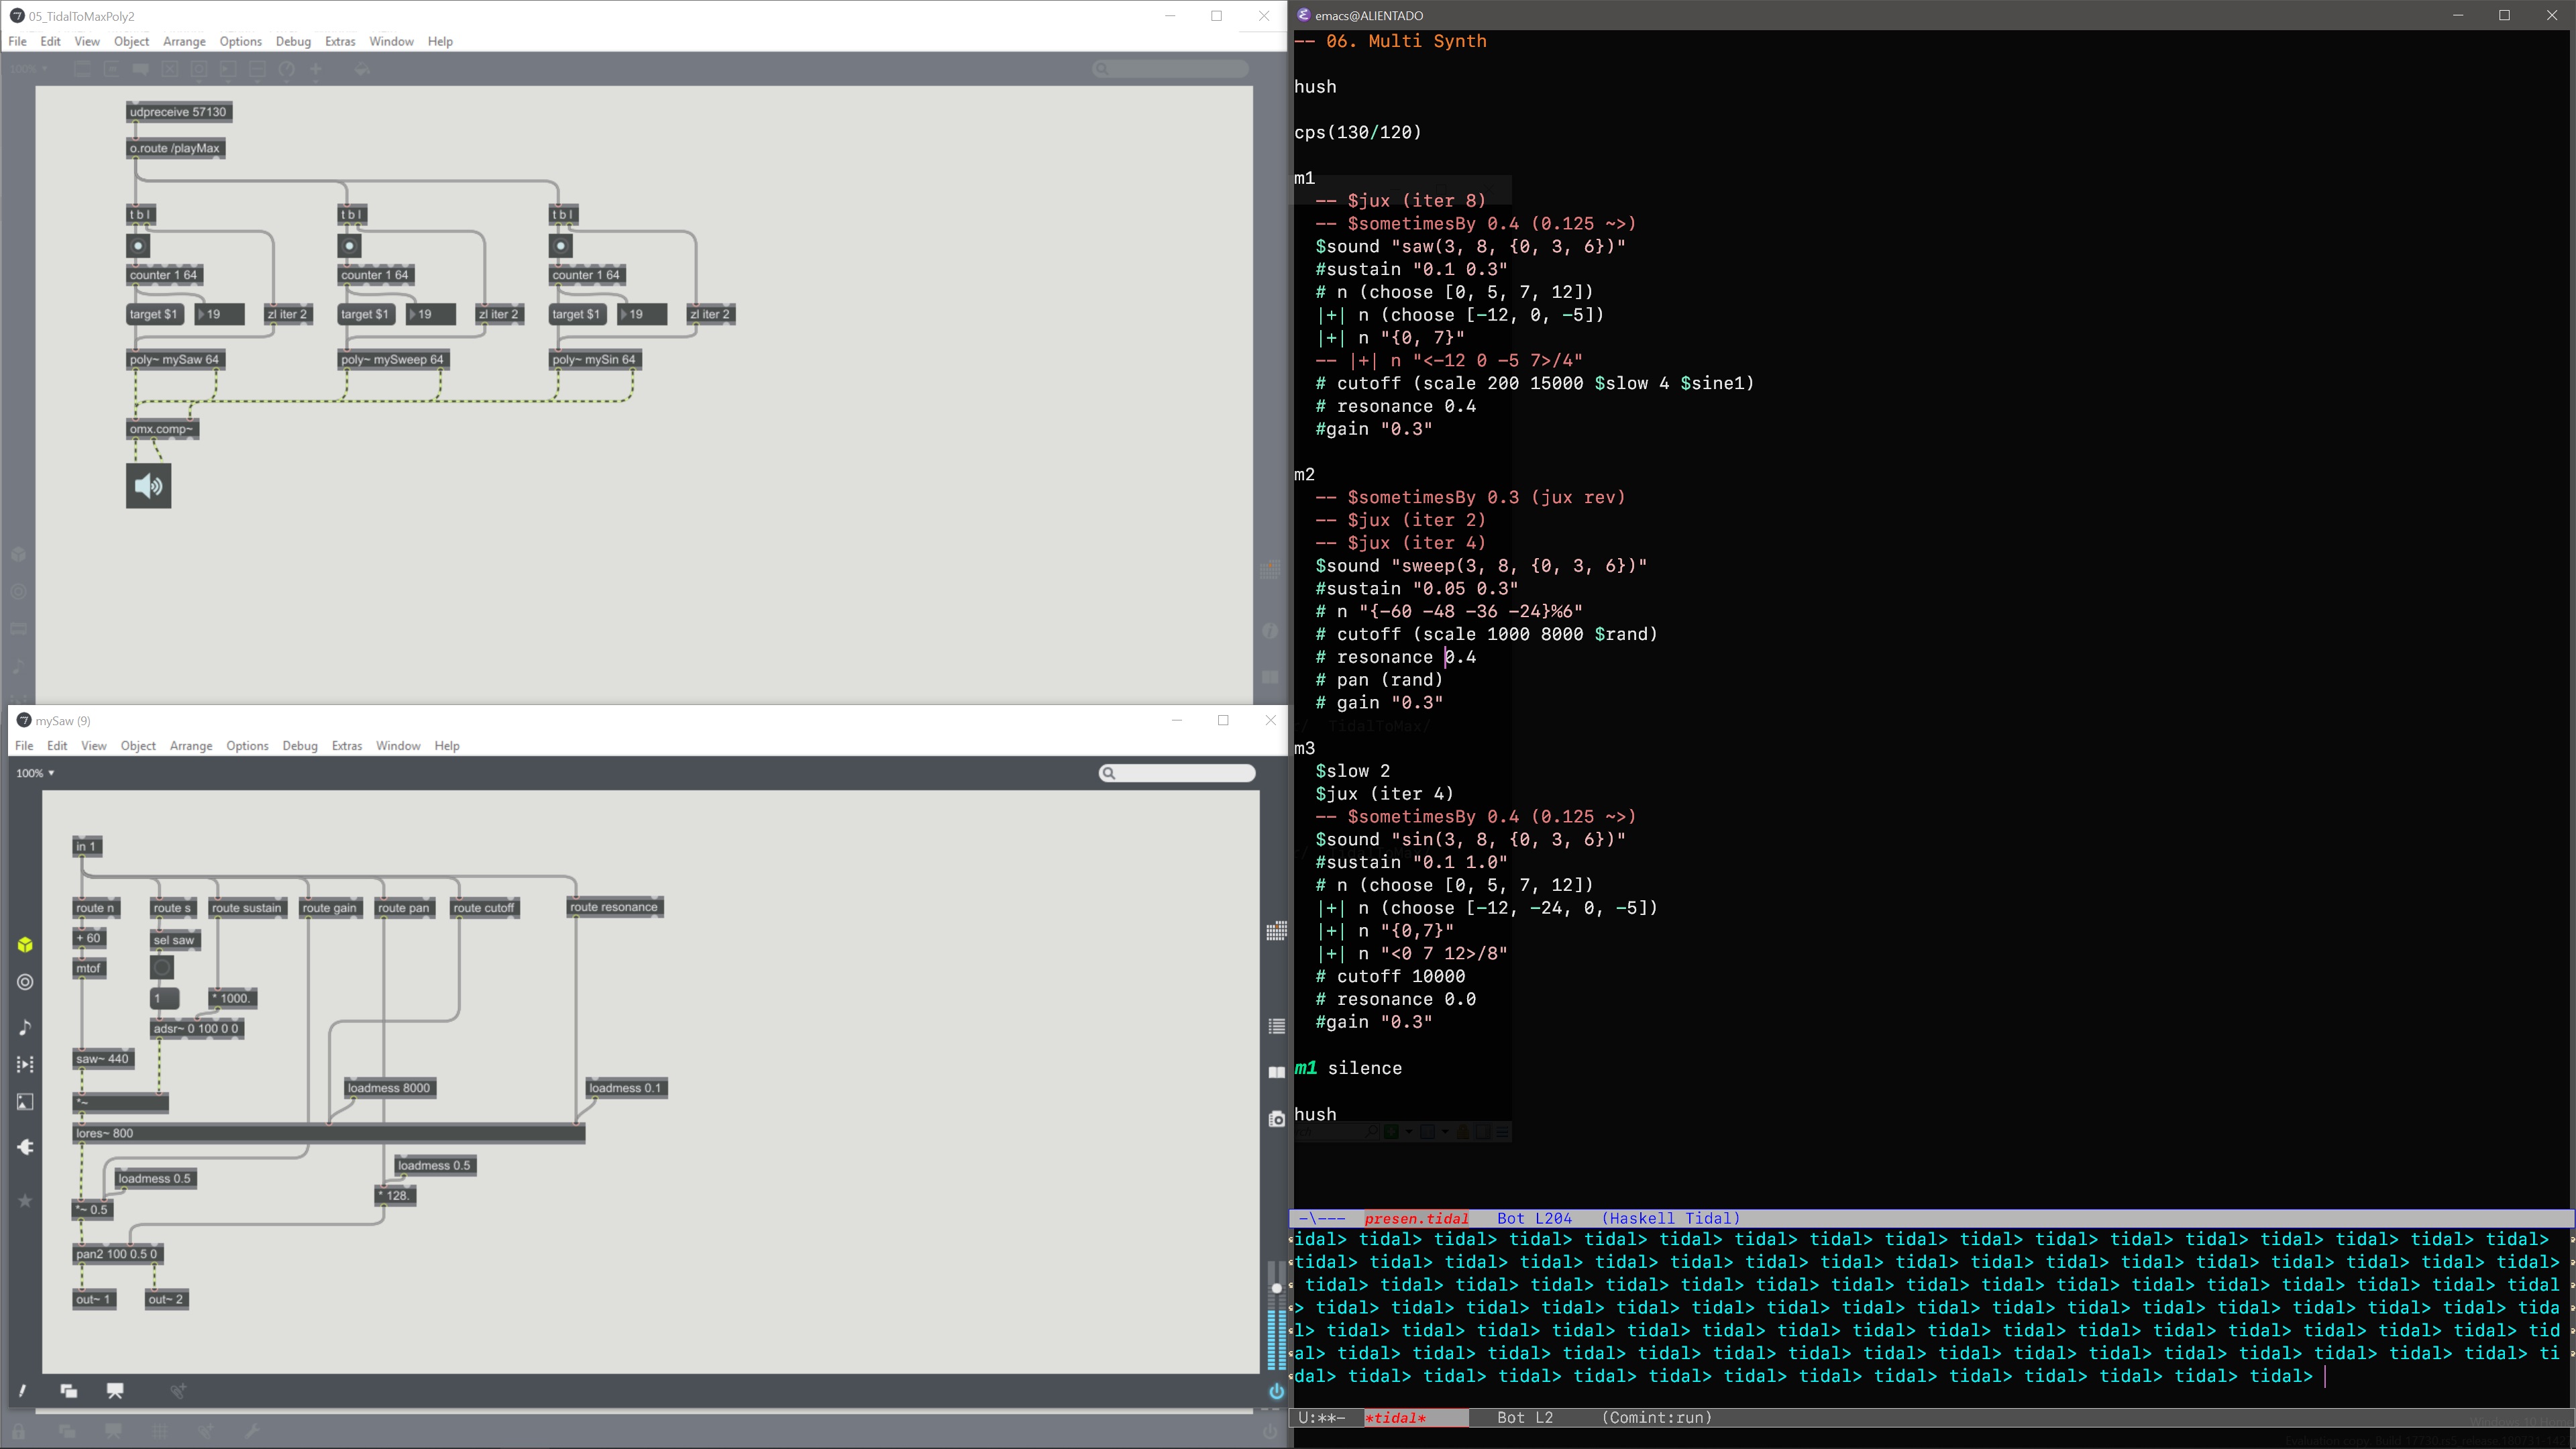Open Arrange menu in TidalToMaxPoly2 window

click(184, 41)
